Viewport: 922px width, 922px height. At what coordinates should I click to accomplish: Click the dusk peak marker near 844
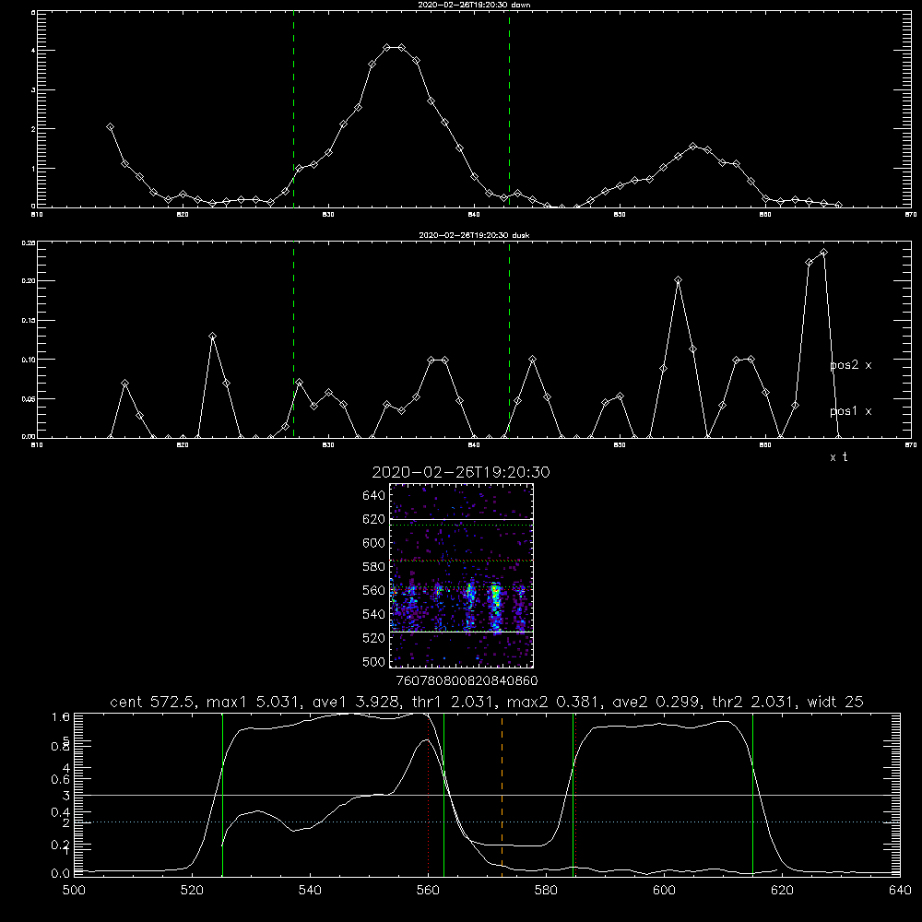(x=533, y=360)
